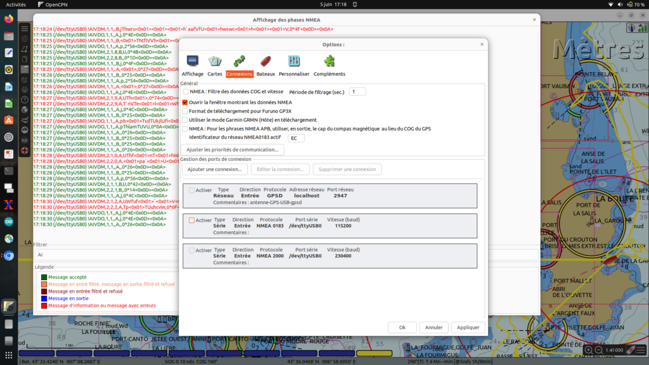Enable NMEA COG and speed filter checkbox

tap(186, 92)
